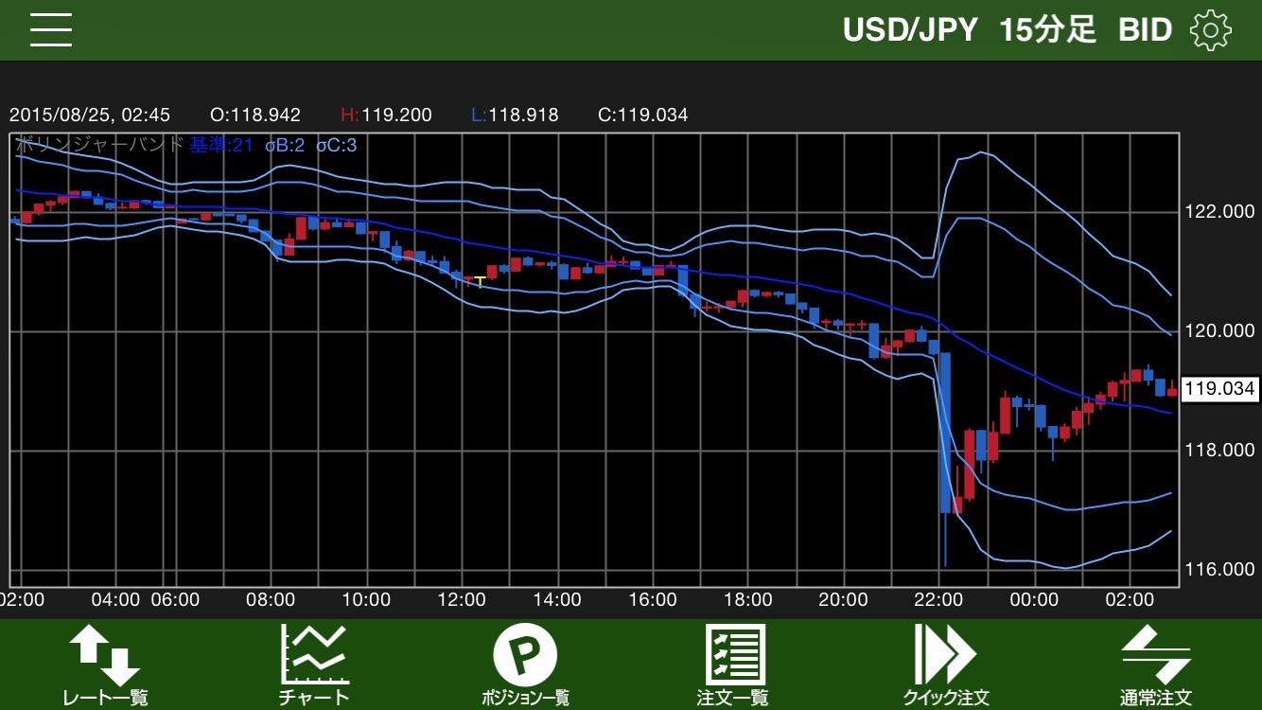Viewport: 1262px width, 710px height.
Task: Click the 122.000 price axis label
Action: [1219, 212]
